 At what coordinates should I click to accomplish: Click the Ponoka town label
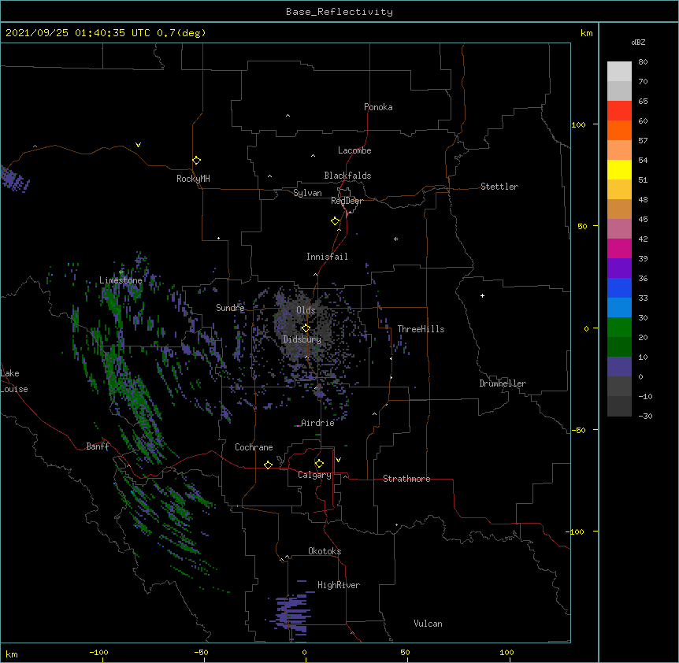point(378,107)
